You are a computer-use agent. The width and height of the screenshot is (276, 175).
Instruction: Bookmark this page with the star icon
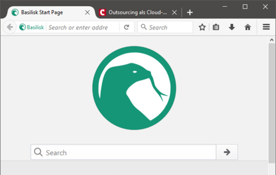[202, 27]
